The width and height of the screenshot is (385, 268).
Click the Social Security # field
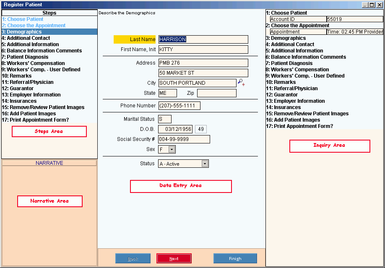point(184,139)
